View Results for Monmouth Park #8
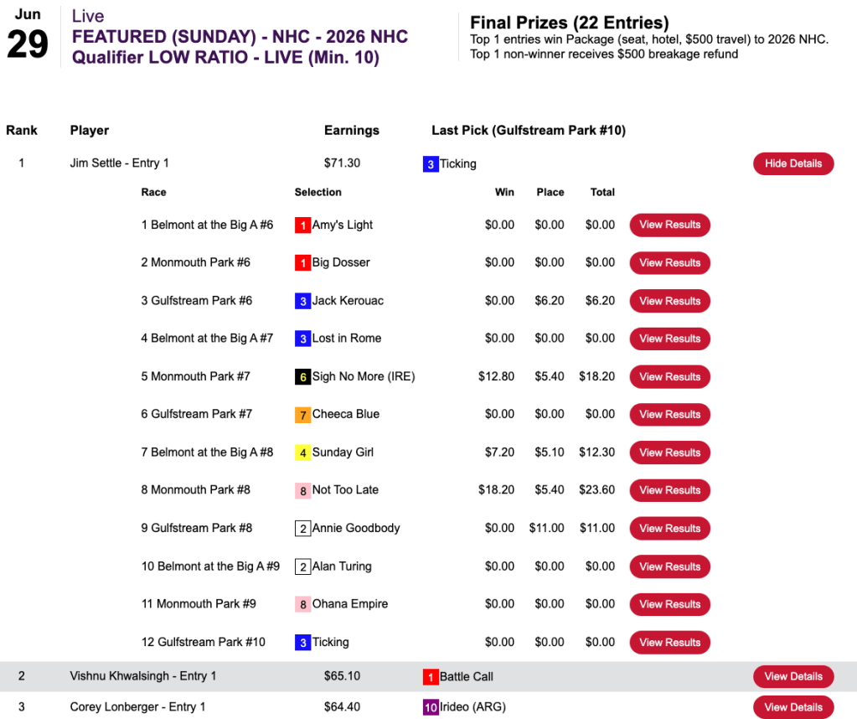 tap(669, 490)
